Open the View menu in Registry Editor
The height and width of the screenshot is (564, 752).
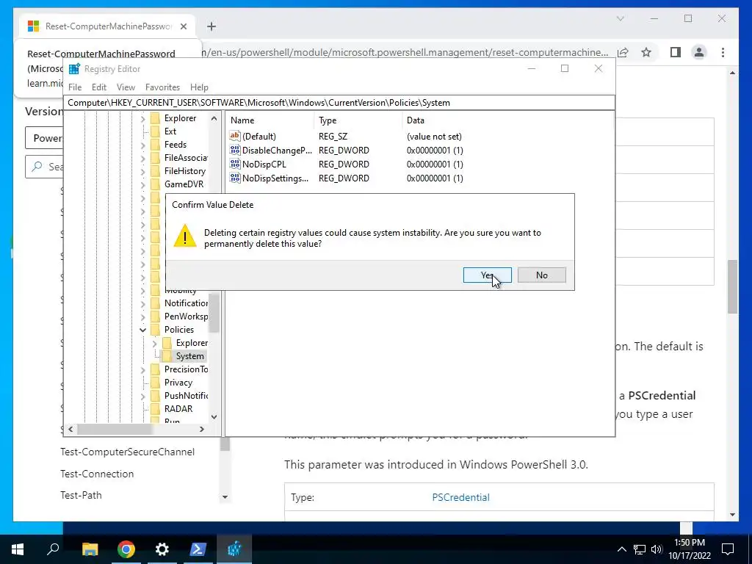pos(126,87)
